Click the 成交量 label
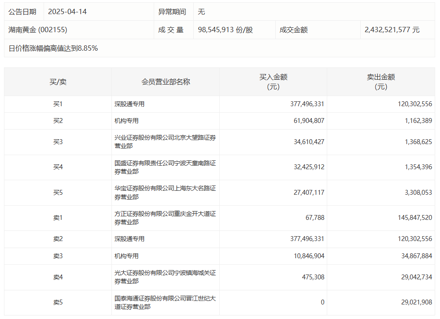440x319 pixels. (170, 30)
